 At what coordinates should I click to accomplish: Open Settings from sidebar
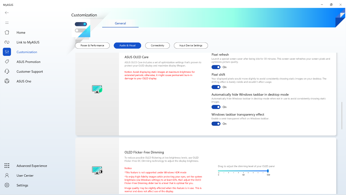[x=22, y=185]
